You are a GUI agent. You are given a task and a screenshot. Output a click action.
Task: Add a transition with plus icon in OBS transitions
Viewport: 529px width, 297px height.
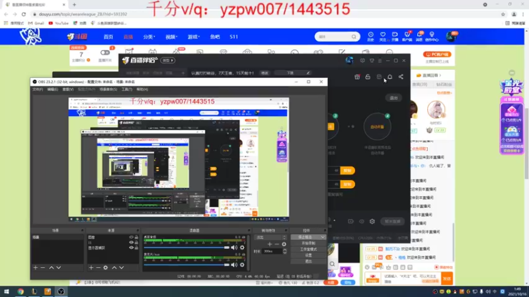coord(270,244)
